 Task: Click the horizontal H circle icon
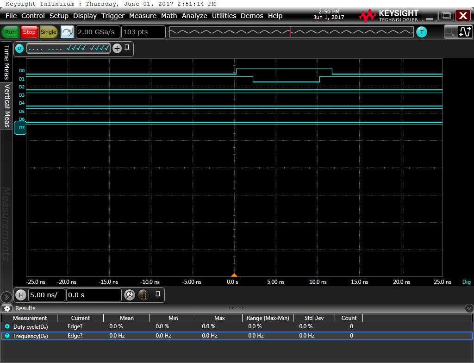(x=20, y=294)
